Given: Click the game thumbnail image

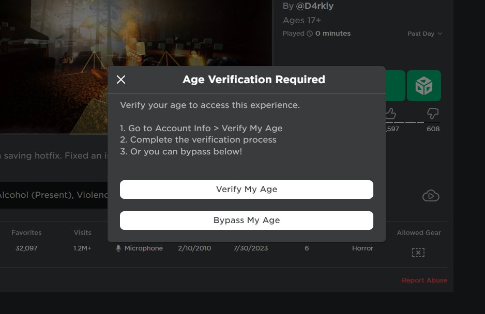Looking at the screenshot, I should [136, 67].
